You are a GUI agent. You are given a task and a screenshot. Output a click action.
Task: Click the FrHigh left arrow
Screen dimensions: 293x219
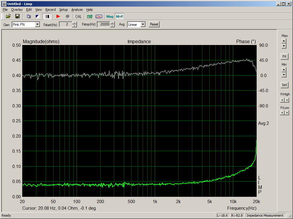pos(282,100)
